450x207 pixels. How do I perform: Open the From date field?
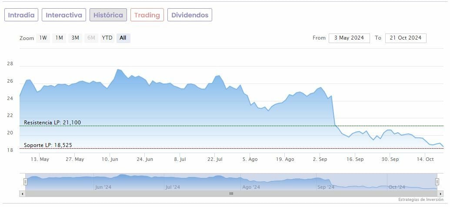(349, 38)
